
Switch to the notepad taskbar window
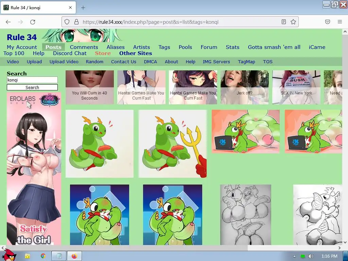[59, 256]
